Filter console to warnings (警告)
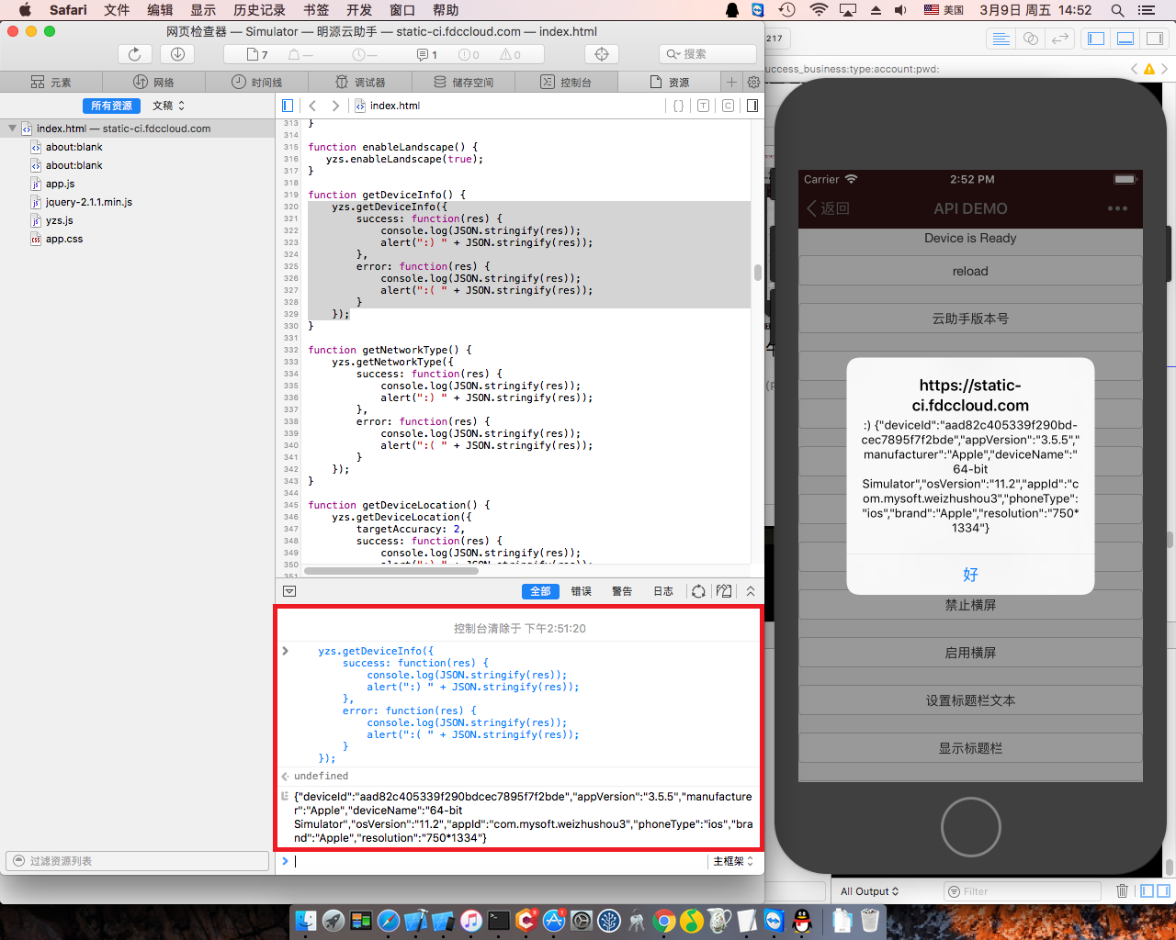 (622, 591)
